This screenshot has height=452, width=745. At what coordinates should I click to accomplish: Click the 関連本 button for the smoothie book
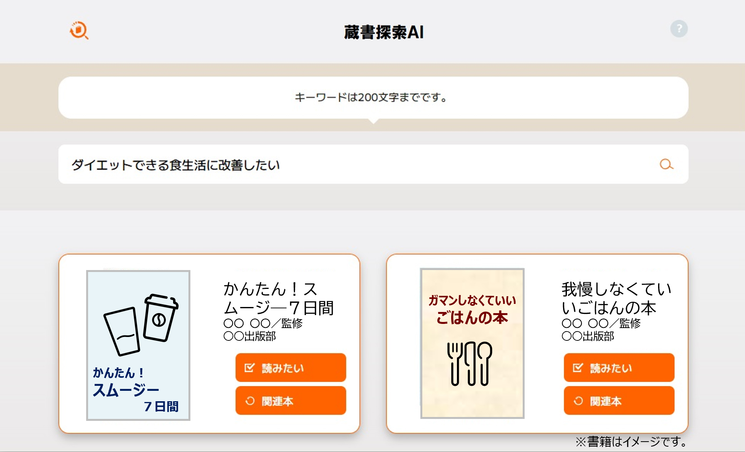coord(291,401)
